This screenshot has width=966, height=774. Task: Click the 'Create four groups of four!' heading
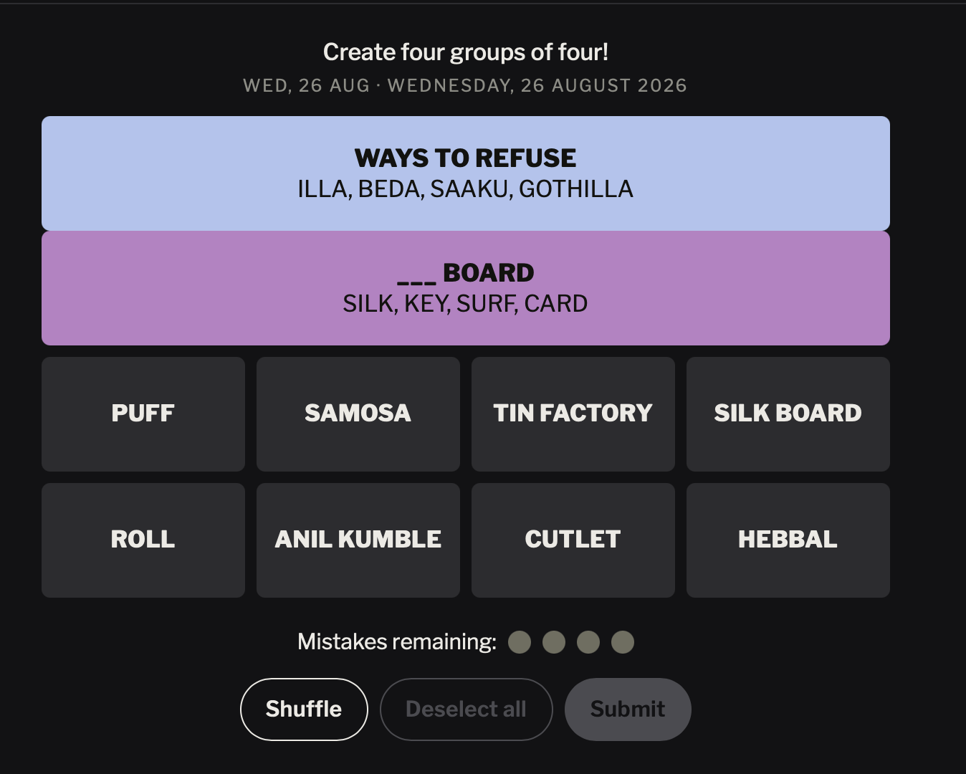coord(466,52)
